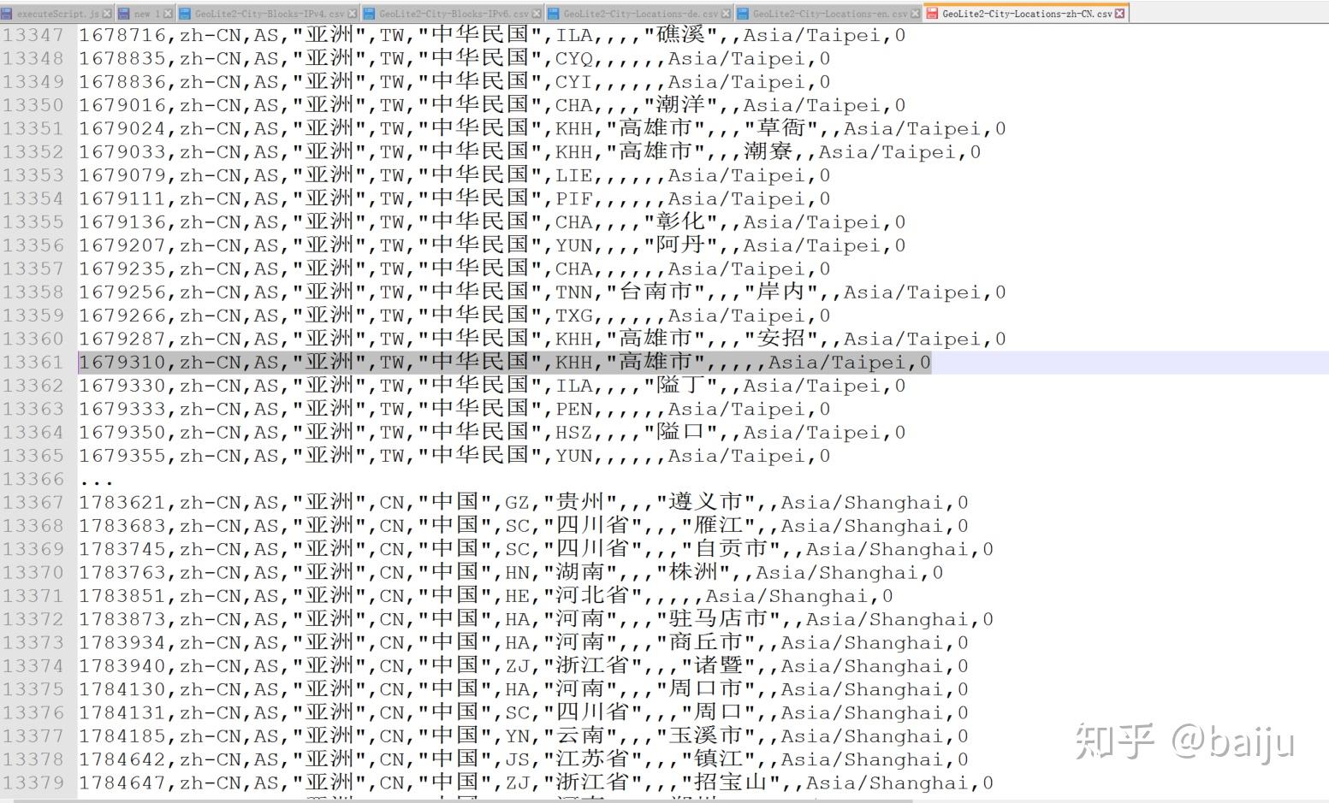Image resolution: width=1329 pixels, height=803 pixels.
Task: Click the row starting with 1679355
Action: pos(454,456)
